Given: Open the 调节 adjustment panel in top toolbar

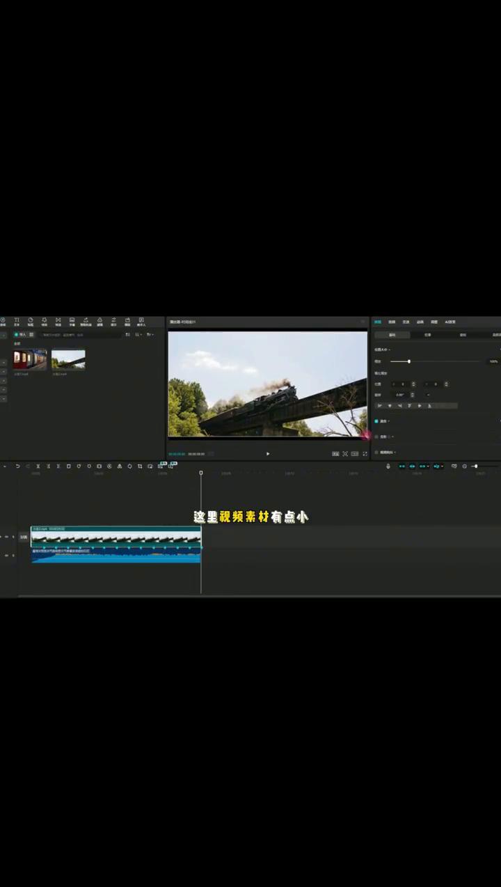Looking at the screenshot, I should (113, 322).
